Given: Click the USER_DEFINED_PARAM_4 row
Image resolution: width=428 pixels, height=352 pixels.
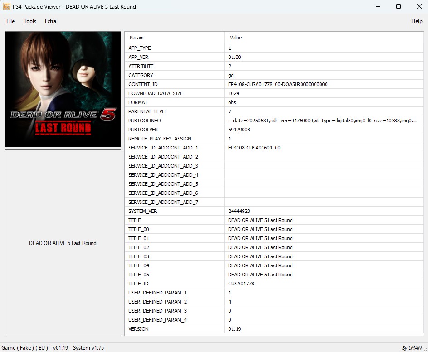Looking at the screenshot, I should [274, 319].
